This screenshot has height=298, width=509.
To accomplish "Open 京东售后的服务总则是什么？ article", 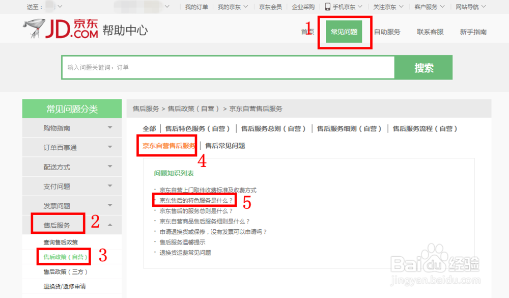I will (x=196, y=211).
